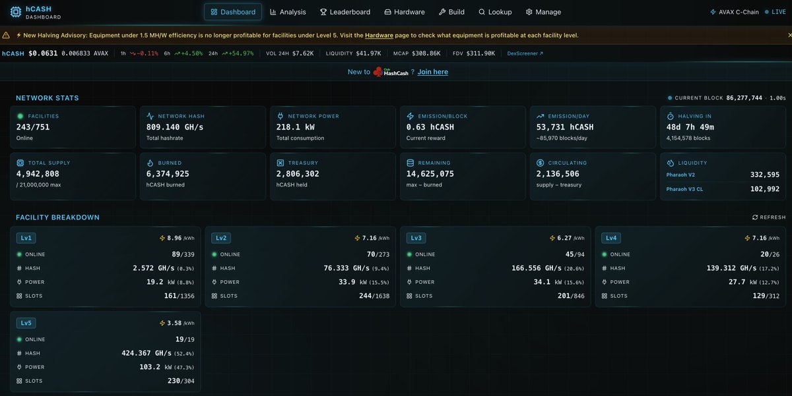Switch to the Lookup tab

pyautogui.click(x=496, y=12)
